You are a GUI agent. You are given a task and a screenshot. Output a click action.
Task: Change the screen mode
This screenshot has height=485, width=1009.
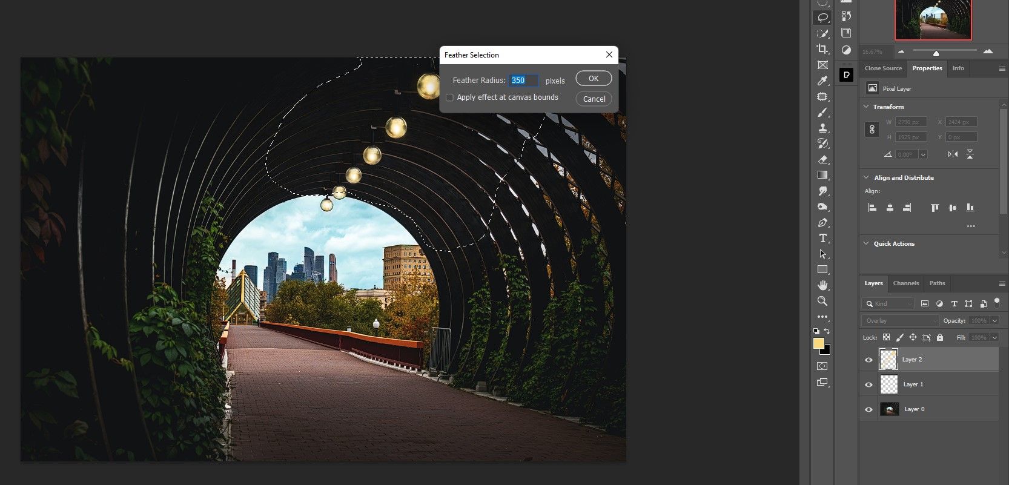click(822, 382)
